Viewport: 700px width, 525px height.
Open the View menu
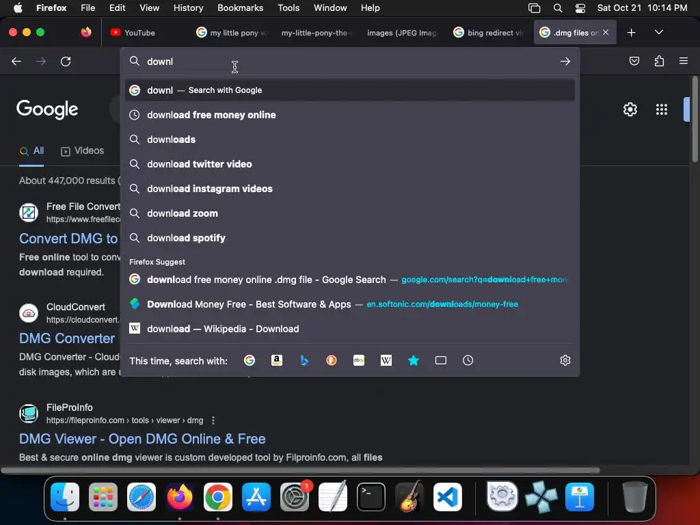[x=149, y=8]
